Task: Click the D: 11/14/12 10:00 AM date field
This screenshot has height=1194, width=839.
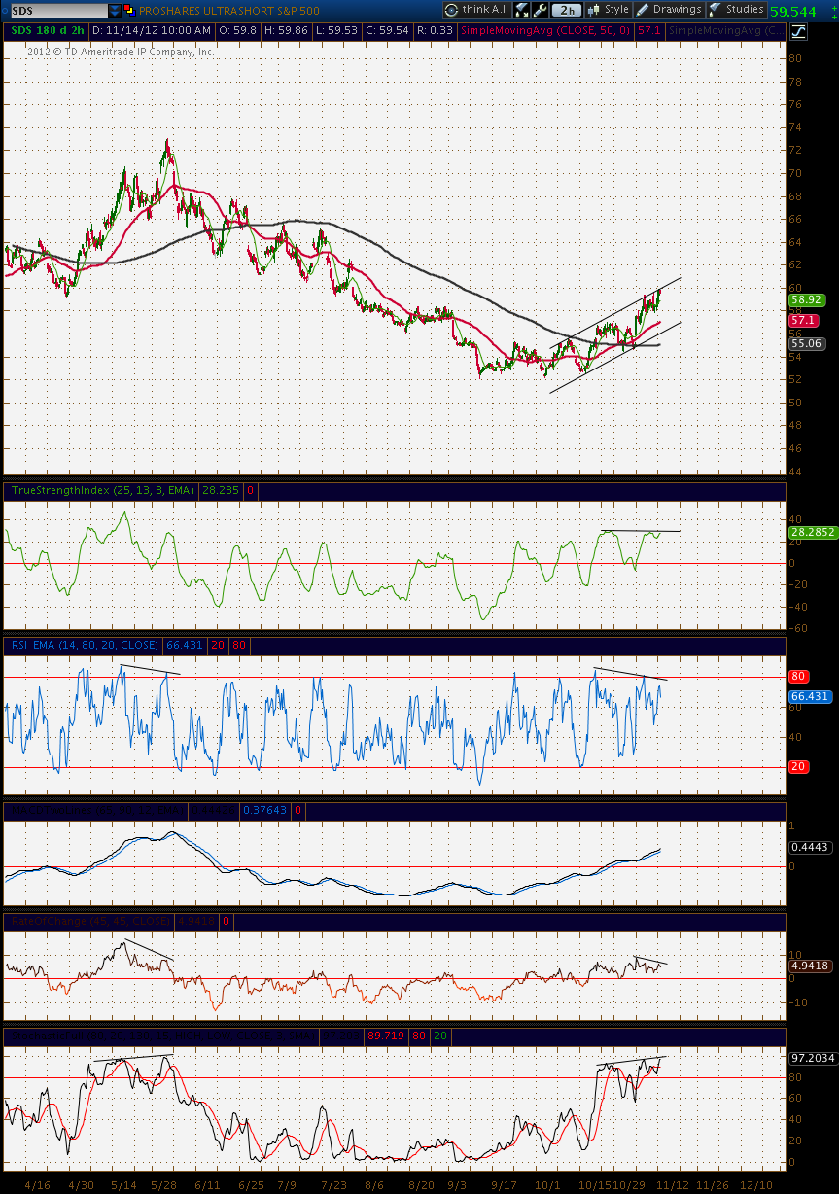Action: click(152, 31)
